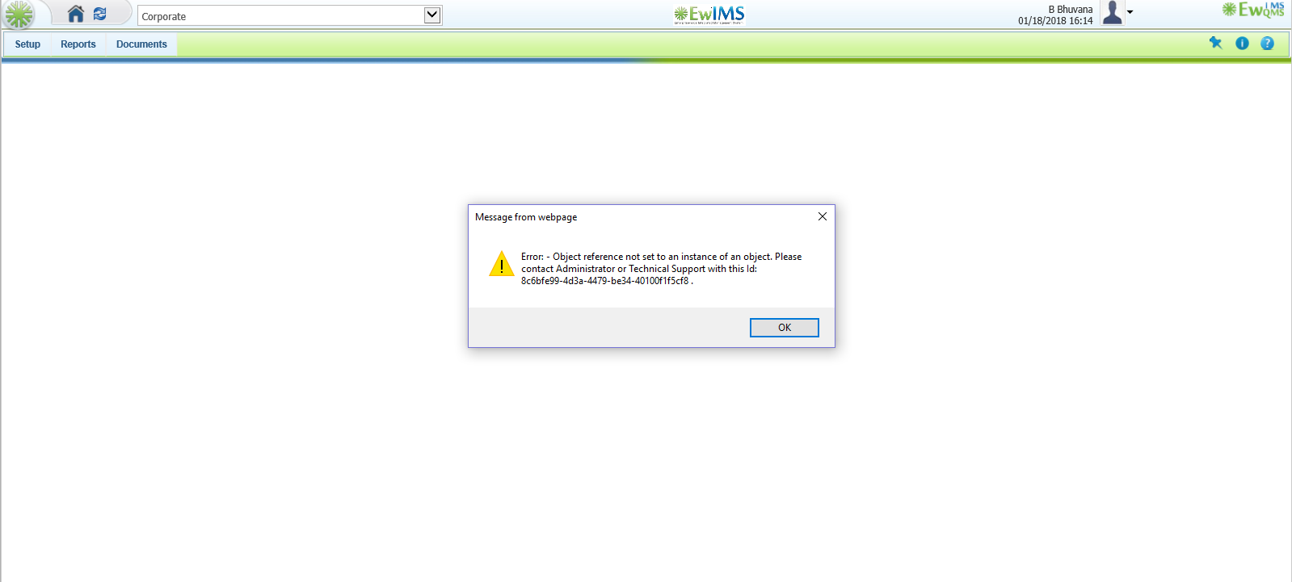This screenshot has height=582, width=1292.
Task: Click the pin icon in green toolbar
Action: click(x=1215, y=43)
